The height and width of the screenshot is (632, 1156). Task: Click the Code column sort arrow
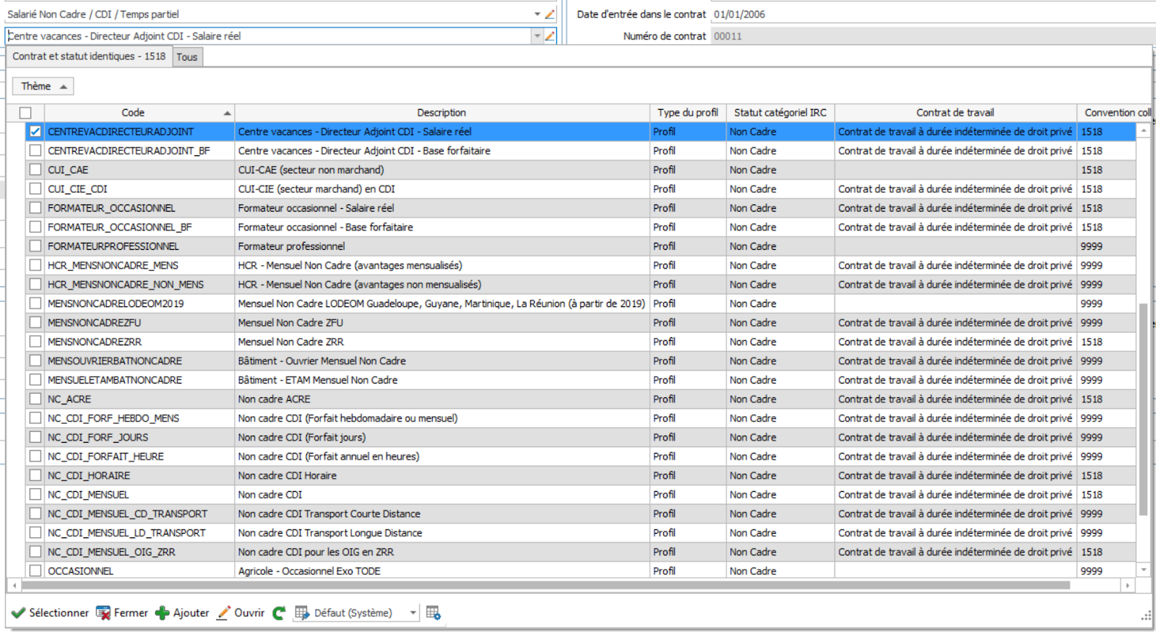(x=227, y=113)
